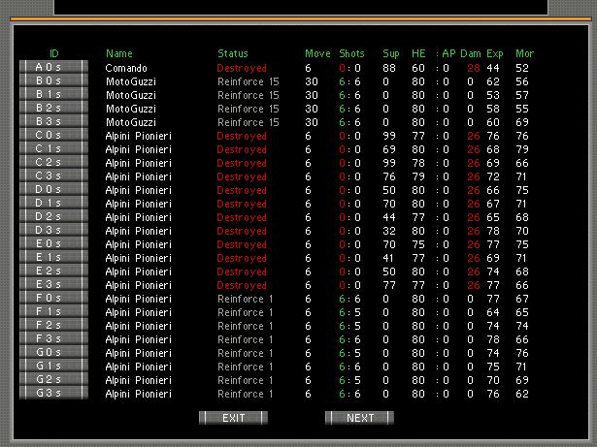
Task: Click the ID column header
Action: tap(54, 53)
